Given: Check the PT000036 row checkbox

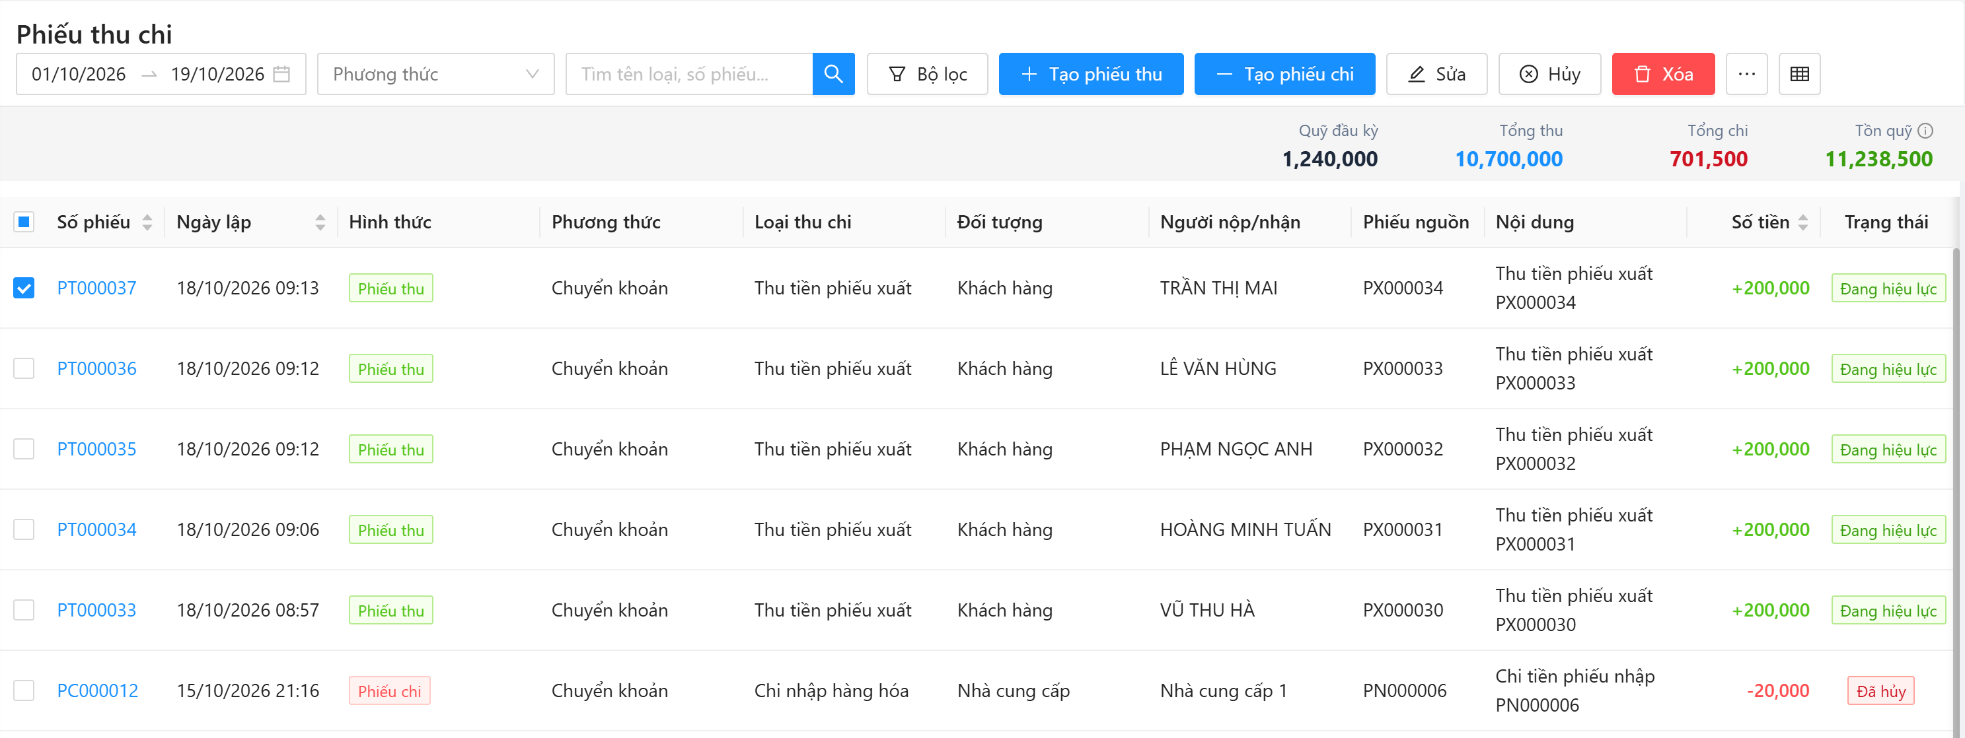Looking at the screenshot, I should point(24,368).
